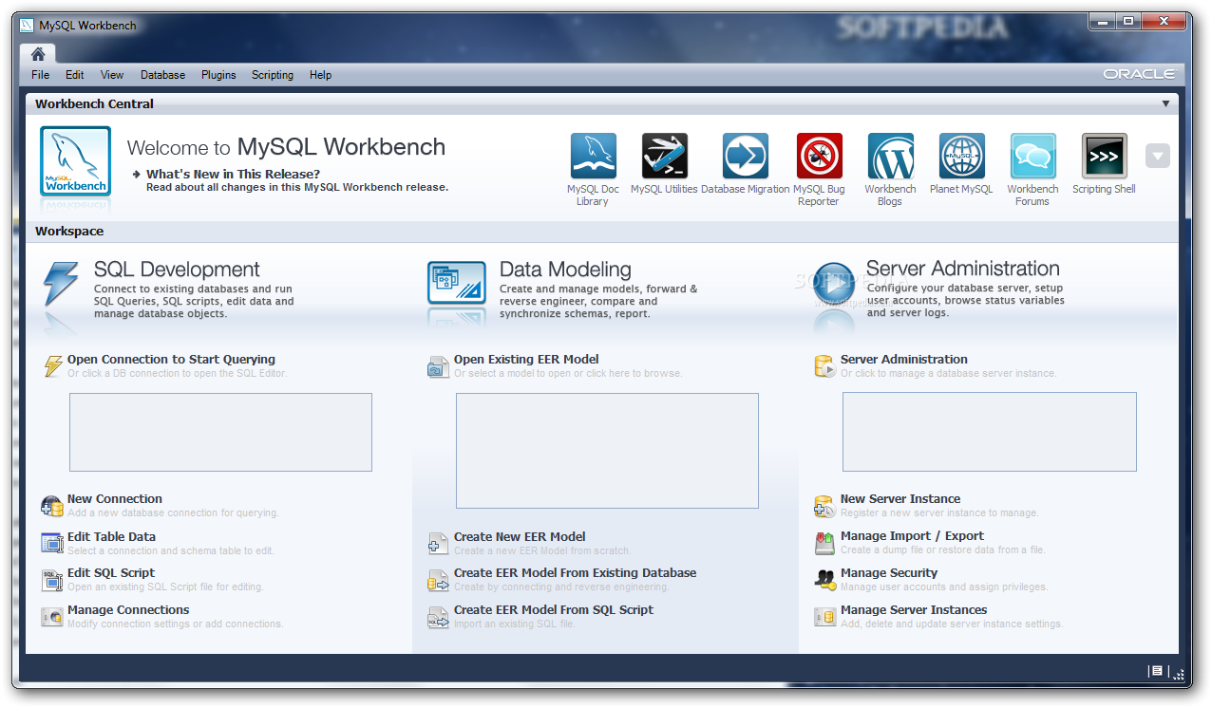This screenshot has width=1212, height=708.
Task: Click the Edit SQL Script link
Action: coord(111,572)
